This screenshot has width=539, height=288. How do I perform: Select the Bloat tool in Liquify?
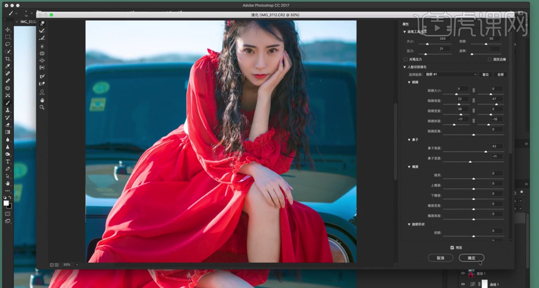point(42,60)
